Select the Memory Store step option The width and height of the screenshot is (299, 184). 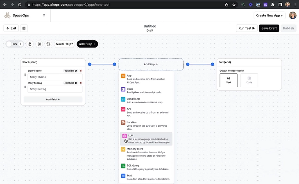(x=146, y=154)
